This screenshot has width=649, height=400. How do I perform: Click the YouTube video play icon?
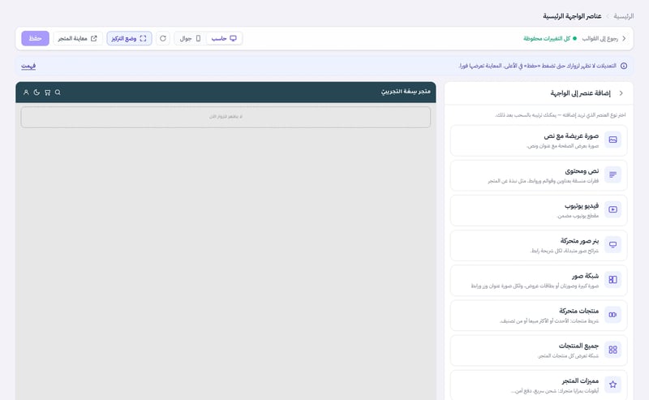(613, 209)
